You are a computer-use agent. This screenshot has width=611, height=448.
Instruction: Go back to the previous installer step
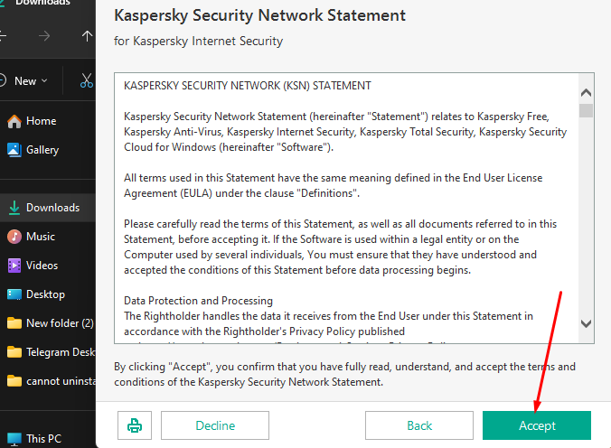[419, 425]
